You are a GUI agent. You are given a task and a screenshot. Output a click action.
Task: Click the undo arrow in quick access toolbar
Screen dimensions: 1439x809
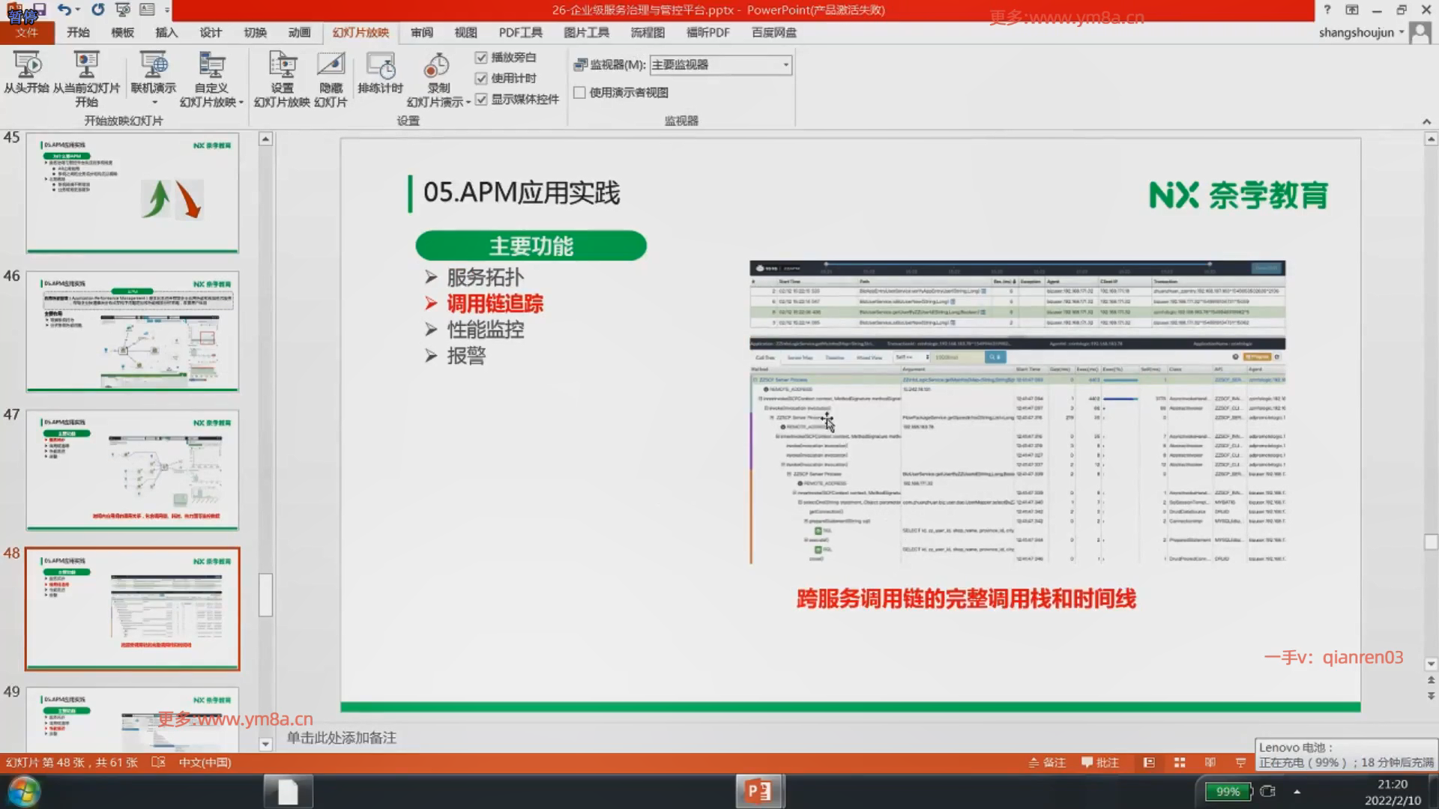(64, 10)
